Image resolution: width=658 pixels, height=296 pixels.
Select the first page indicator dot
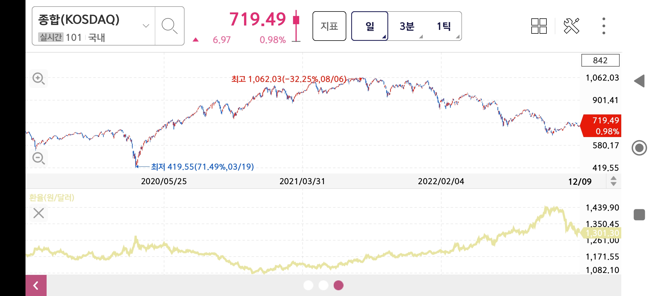point(308,285)
